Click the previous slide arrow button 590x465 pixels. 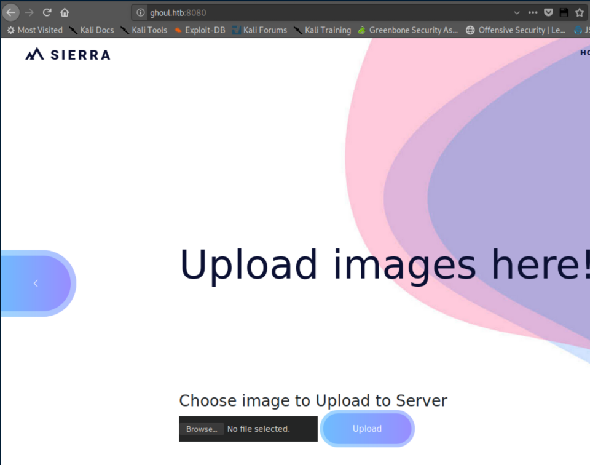[36, 283]
